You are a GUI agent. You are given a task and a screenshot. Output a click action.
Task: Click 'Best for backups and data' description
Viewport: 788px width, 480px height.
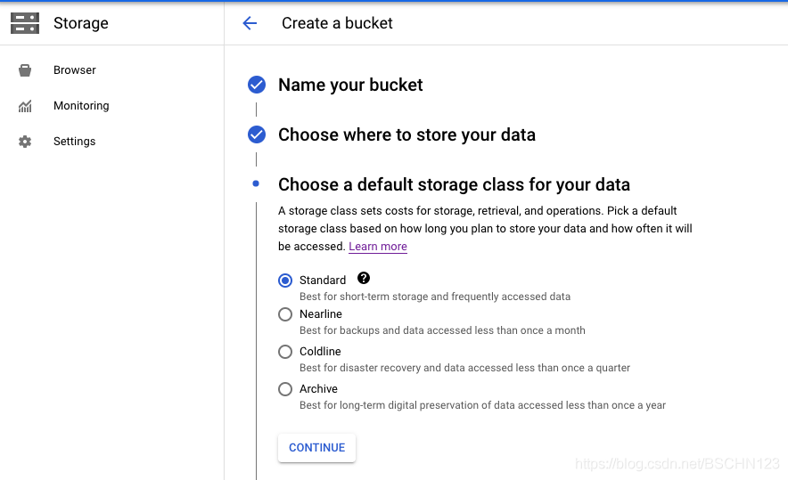point(442,330)
